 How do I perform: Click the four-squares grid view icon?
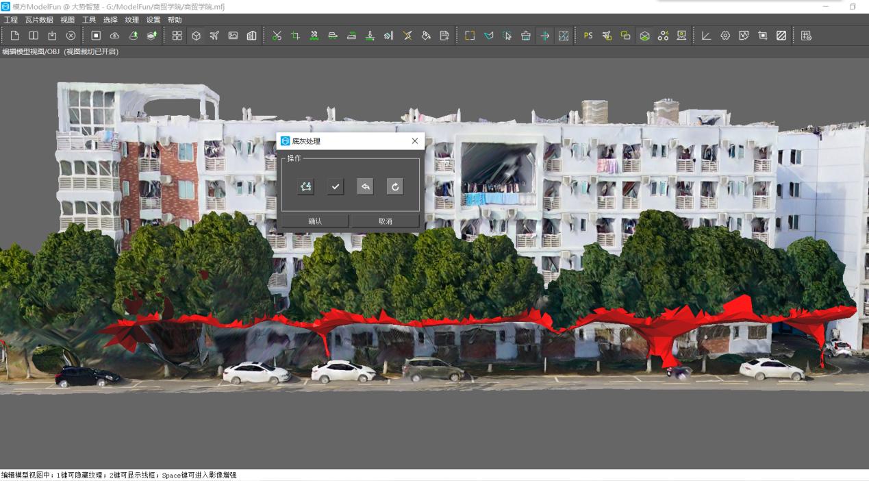[177, 36]
